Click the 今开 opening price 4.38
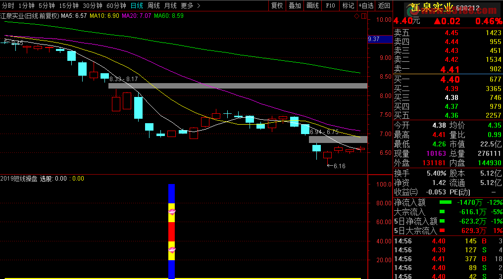The width and height of the screenshot is (503, 279). coord(439,125)
